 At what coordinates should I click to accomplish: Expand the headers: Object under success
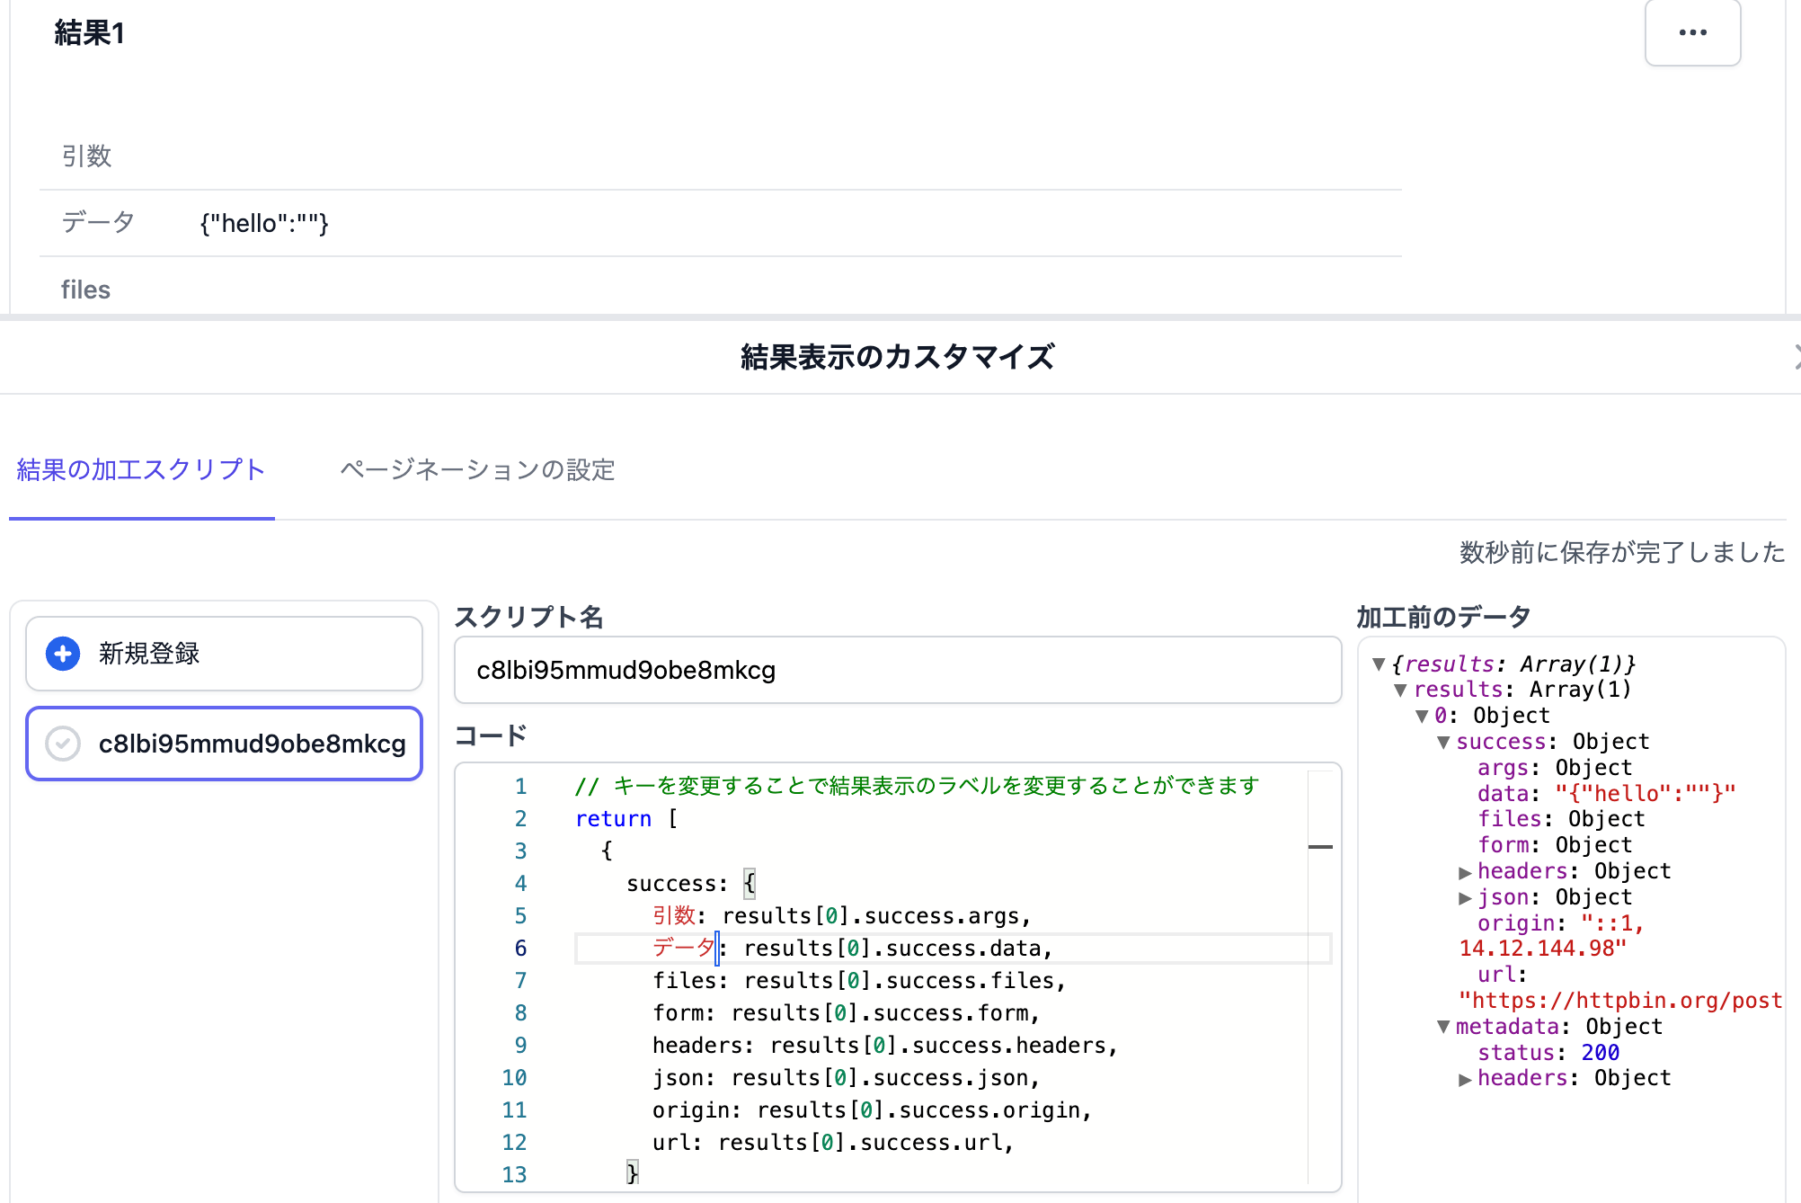pyautogui.click(x=1465, y=872)
